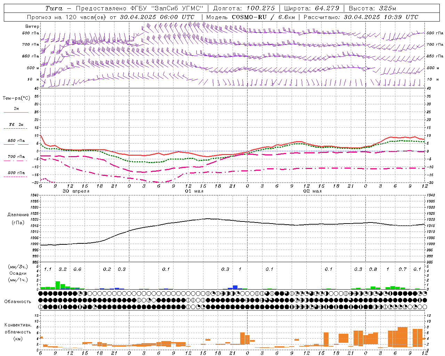Click the "Тем-ра(°C)" axis title
This screenshot has width=445, height=356.
(16, 98)
